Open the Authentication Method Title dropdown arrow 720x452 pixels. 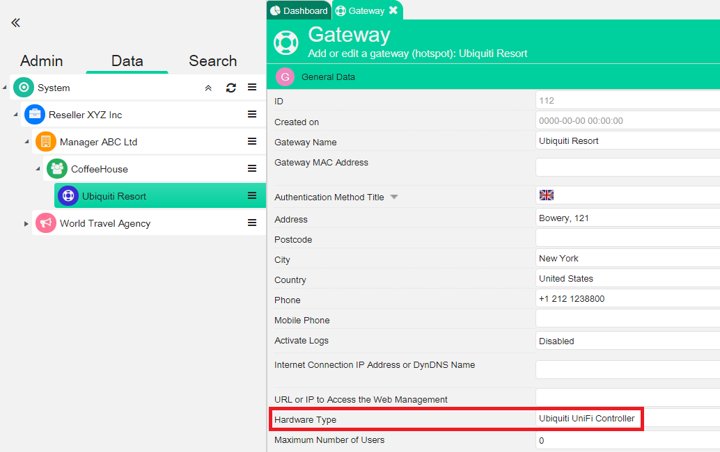tap(394, 197)
